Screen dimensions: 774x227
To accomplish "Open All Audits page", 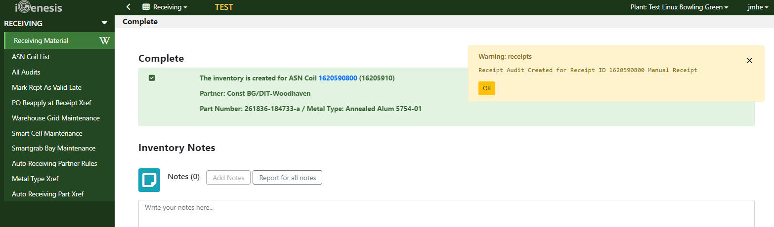I will coord(26,72).
